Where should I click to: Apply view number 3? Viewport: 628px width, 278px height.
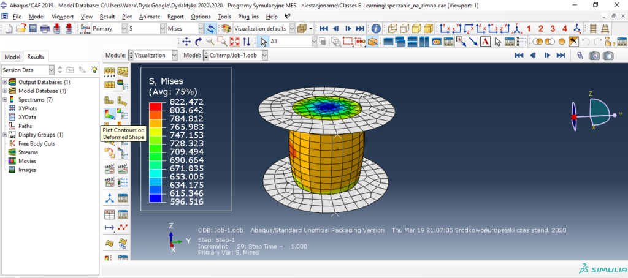[553, 29]
